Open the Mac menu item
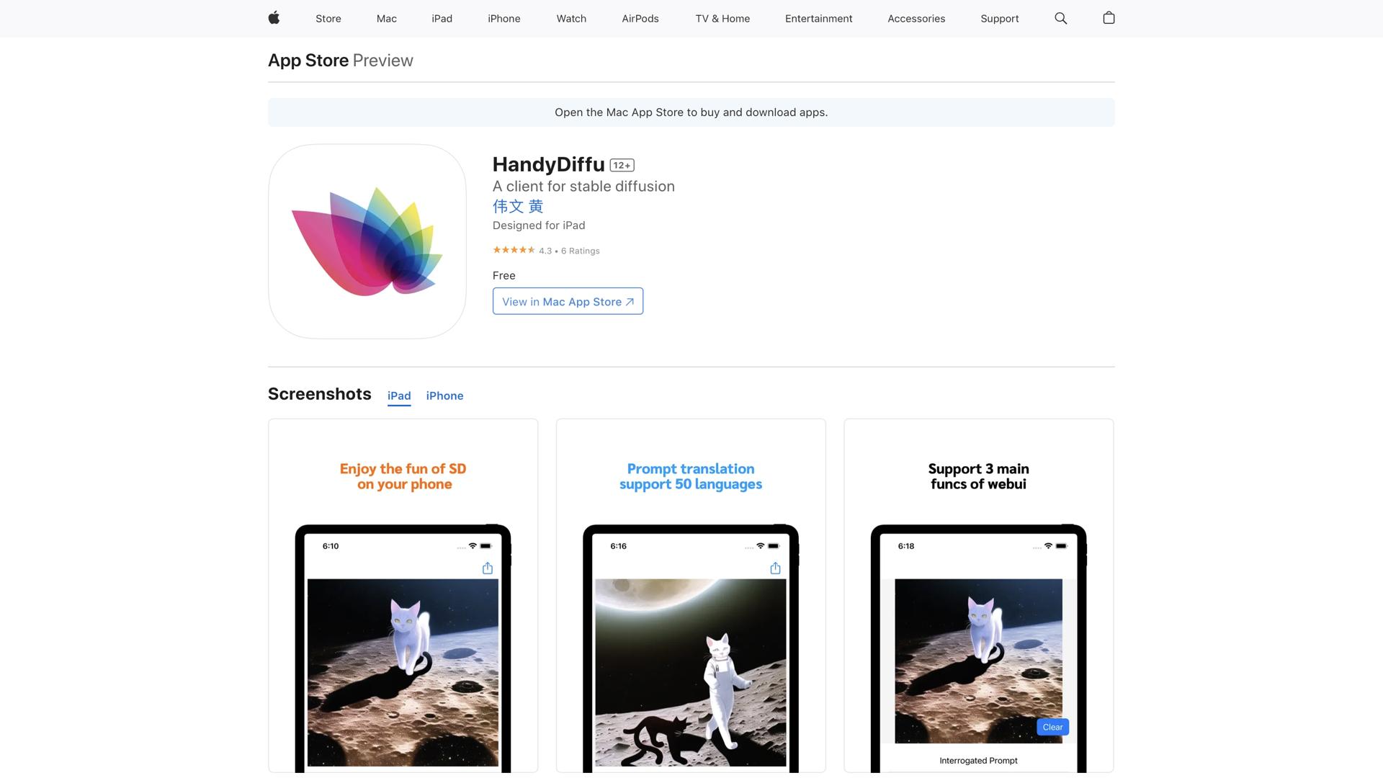This screenshot has height=778, width=1383. pos(386,19)
